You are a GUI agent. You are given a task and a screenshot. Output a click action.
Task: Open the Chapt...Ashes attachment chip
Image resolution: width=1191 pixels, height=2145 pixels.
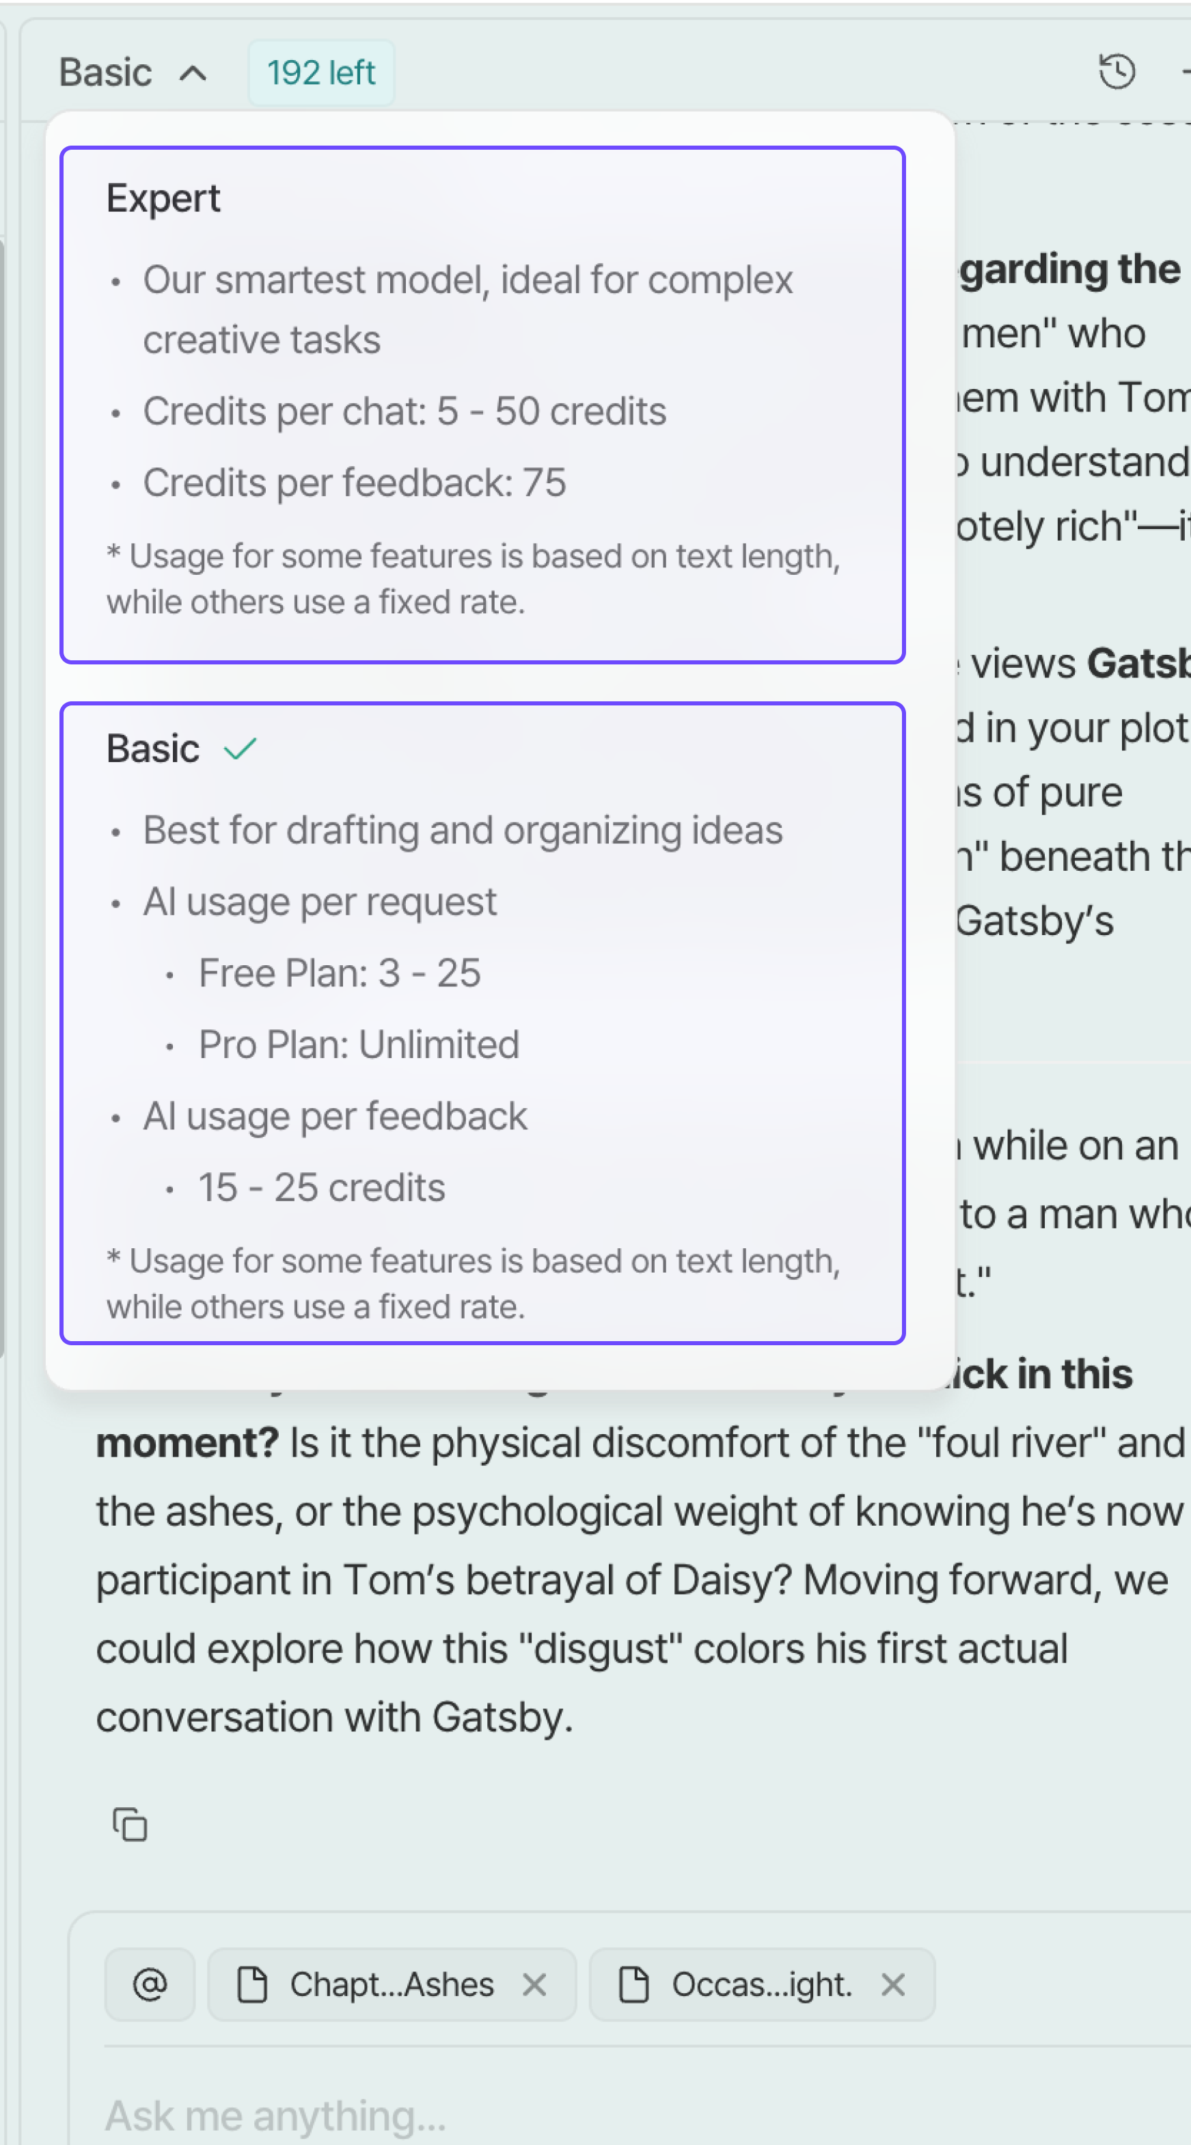[x=391, y=1984]
